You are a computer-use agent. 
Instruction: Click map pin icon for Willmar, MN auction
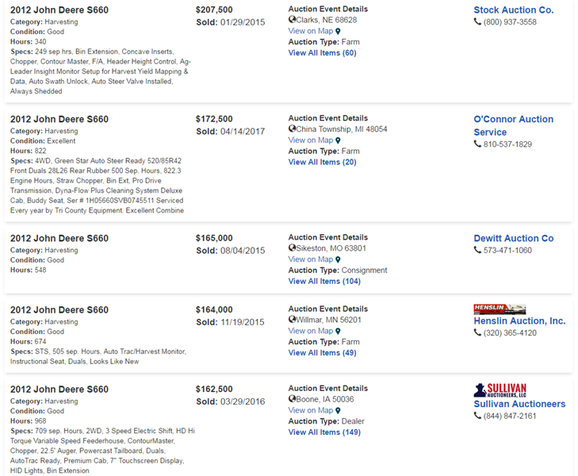[x=338, y=331]
